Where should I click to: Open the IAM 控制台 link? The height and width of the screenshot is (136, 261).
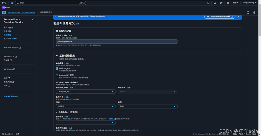tap(110, 119)
